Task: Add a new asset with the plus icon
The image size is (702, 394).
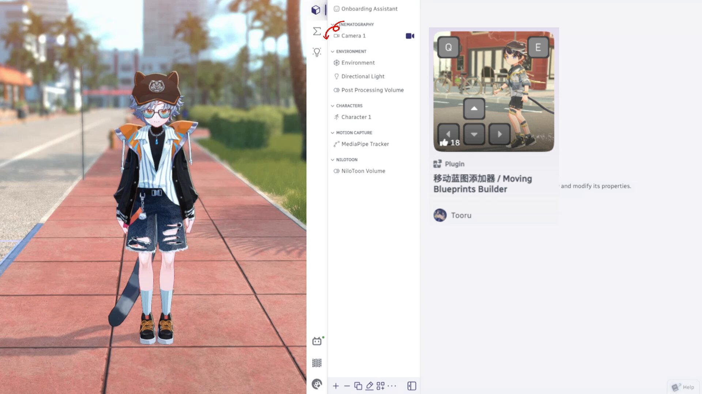Action: [336, 386]
